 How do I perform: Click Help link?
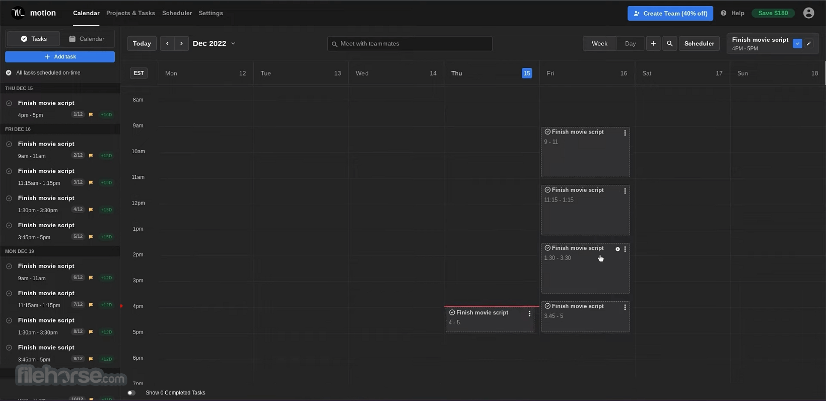tap(737, 13)
